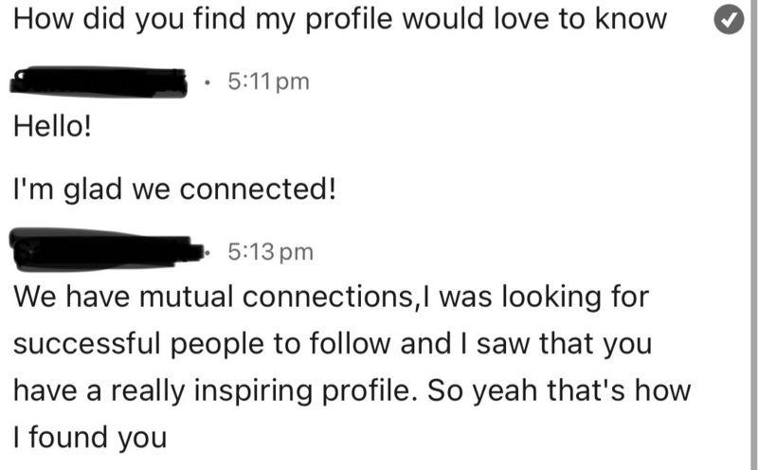
Task: Open the redacted sender name beside 5:13 pm
Action: pos(107,249)
